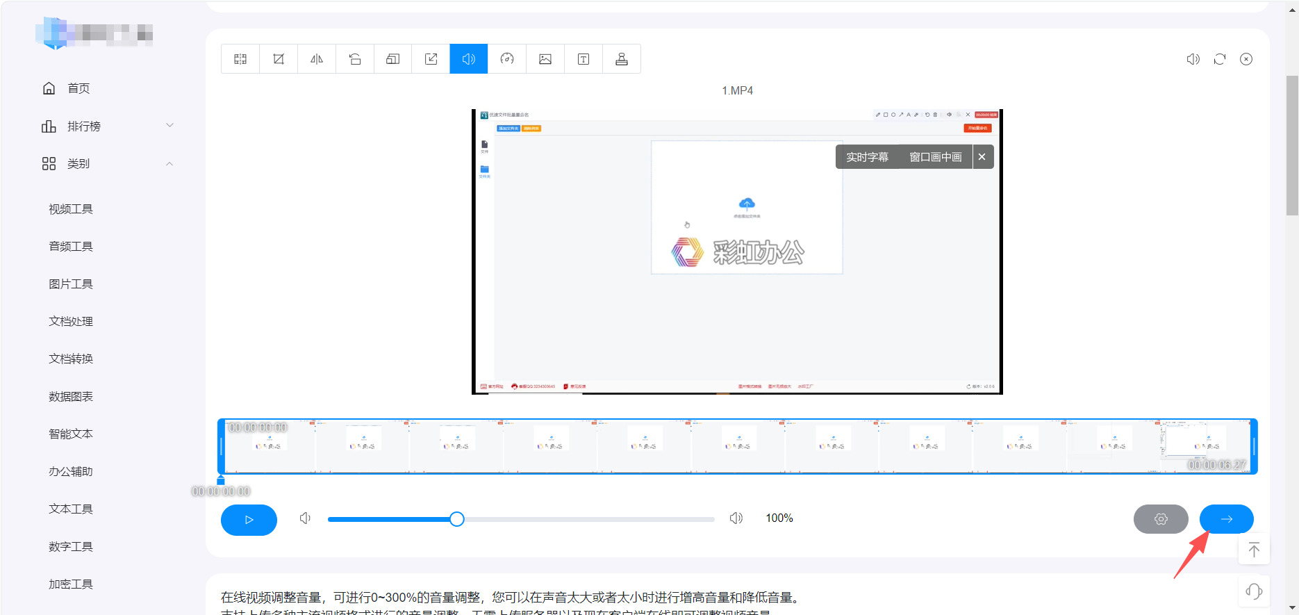Enable 实时字幕 live captions

(x=867, y=157)
